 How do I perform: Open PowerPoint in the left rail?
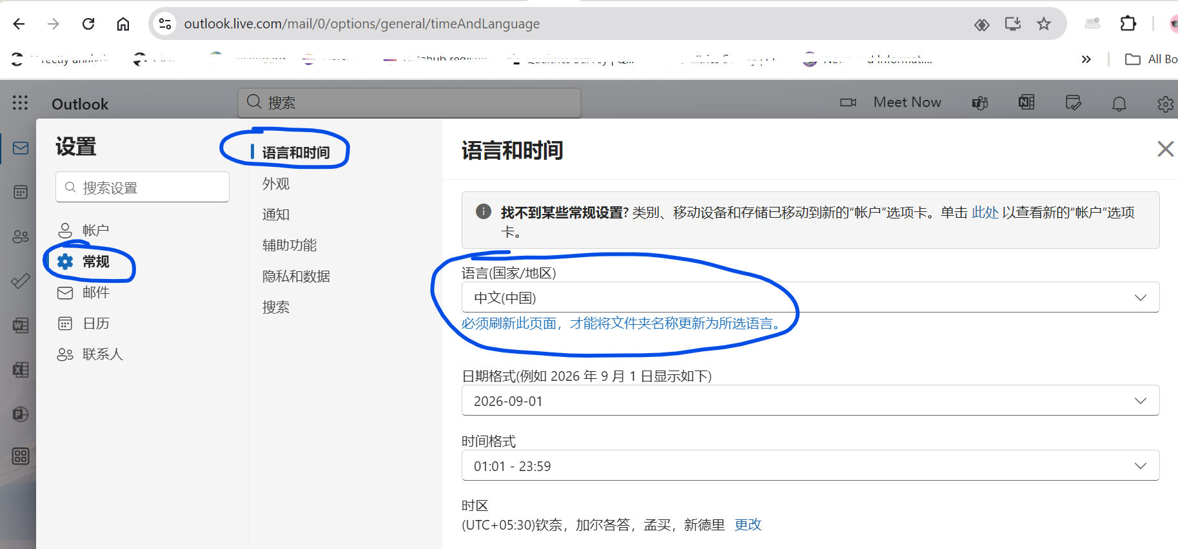point(21,414)
